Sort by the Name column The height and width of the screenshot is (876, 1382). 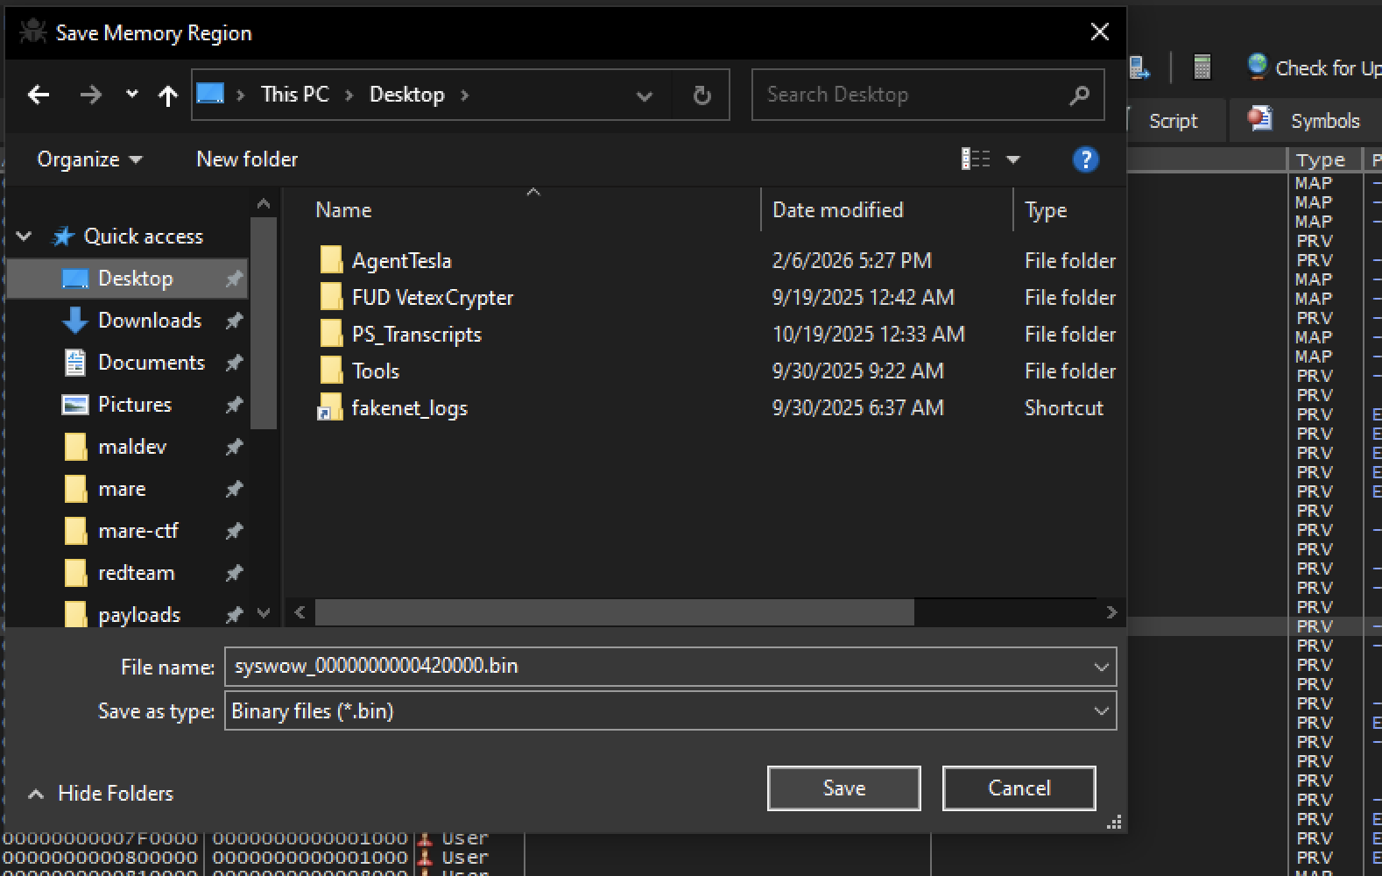click(x=343, y=210)
